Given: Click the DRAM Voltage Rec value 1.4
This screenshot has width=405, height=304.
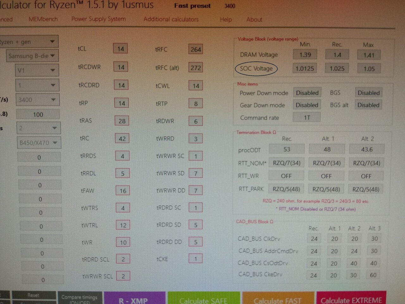Looking at the screenshot, I should point(337,55).
